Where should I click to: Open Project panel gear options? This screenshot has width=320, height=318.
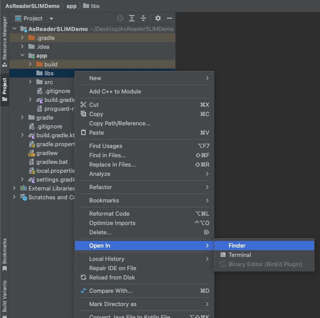pos(158,18)
